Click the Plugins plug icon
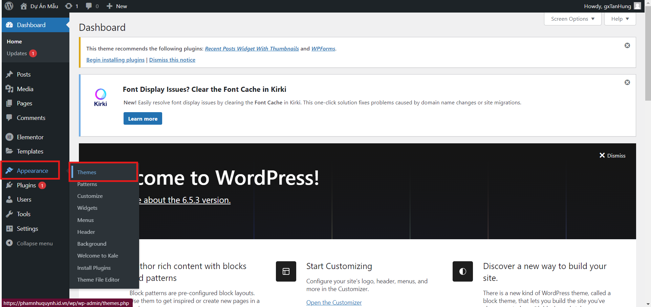The image size is (651, 307). point(9,185)
